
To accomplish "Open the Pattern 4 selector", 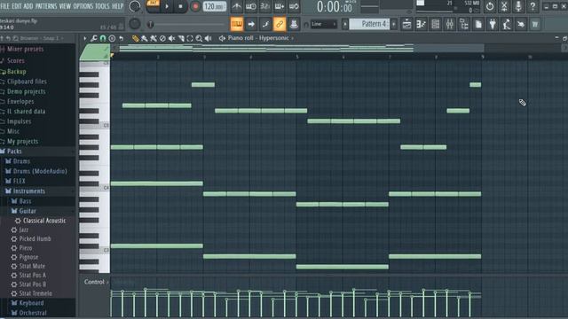I will tap(369, 24).
